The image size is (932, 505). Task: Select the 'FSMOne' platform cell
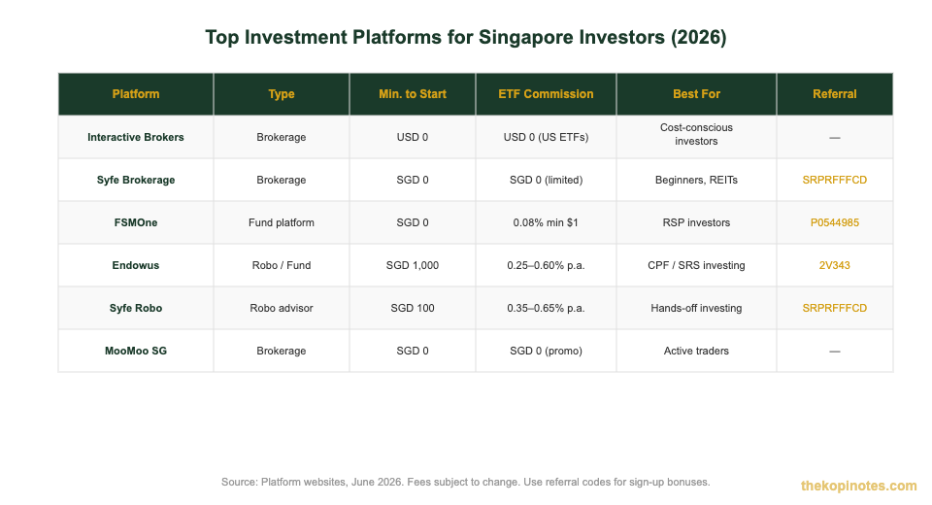point(136,222)
